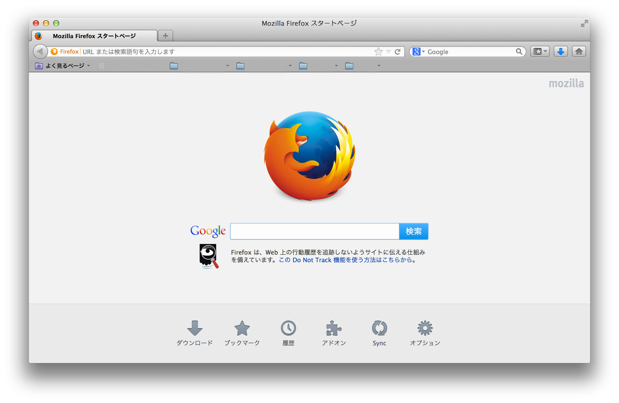Click the Downloads icon at page bottom
The width and height of the screenshot is (619, 403).
coord(195,328)
